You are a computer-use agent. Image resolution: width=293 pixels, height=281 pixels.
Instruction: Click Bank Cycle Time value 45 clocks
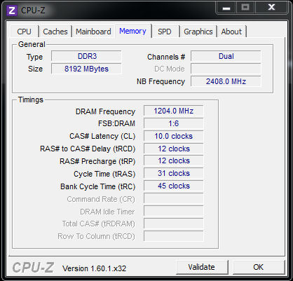click(x=173, y=186)
